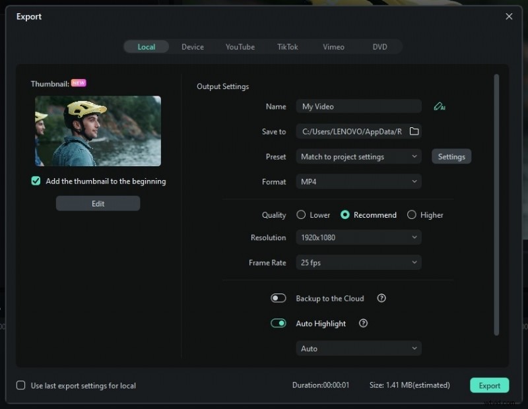Disable the Auto Highlight switch

(x=278, y=323)
